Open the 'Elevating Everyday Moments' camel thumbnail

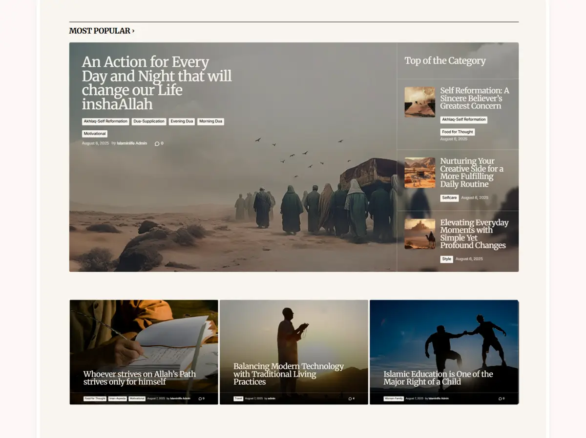point(419,234)
